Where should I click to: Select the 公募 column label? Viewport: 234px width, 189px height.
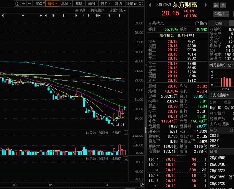click(213, 102)
